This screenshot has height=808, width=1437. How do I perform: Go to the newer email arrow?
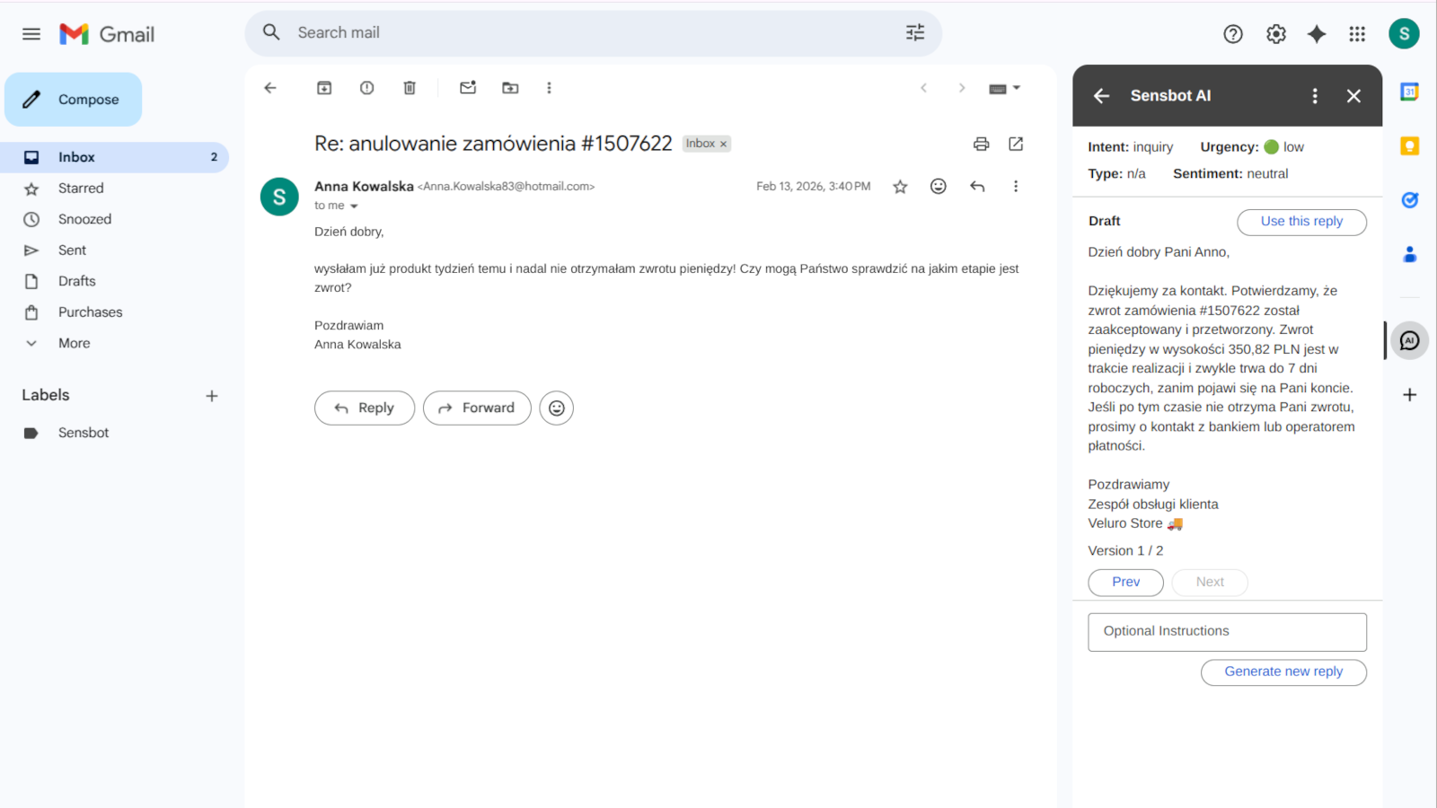tap(923, 88)
